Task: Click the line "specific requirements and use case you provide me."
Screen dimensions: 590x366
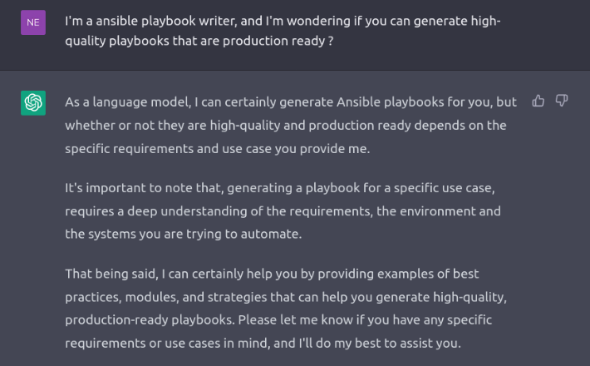Action: tap(229, 148)
